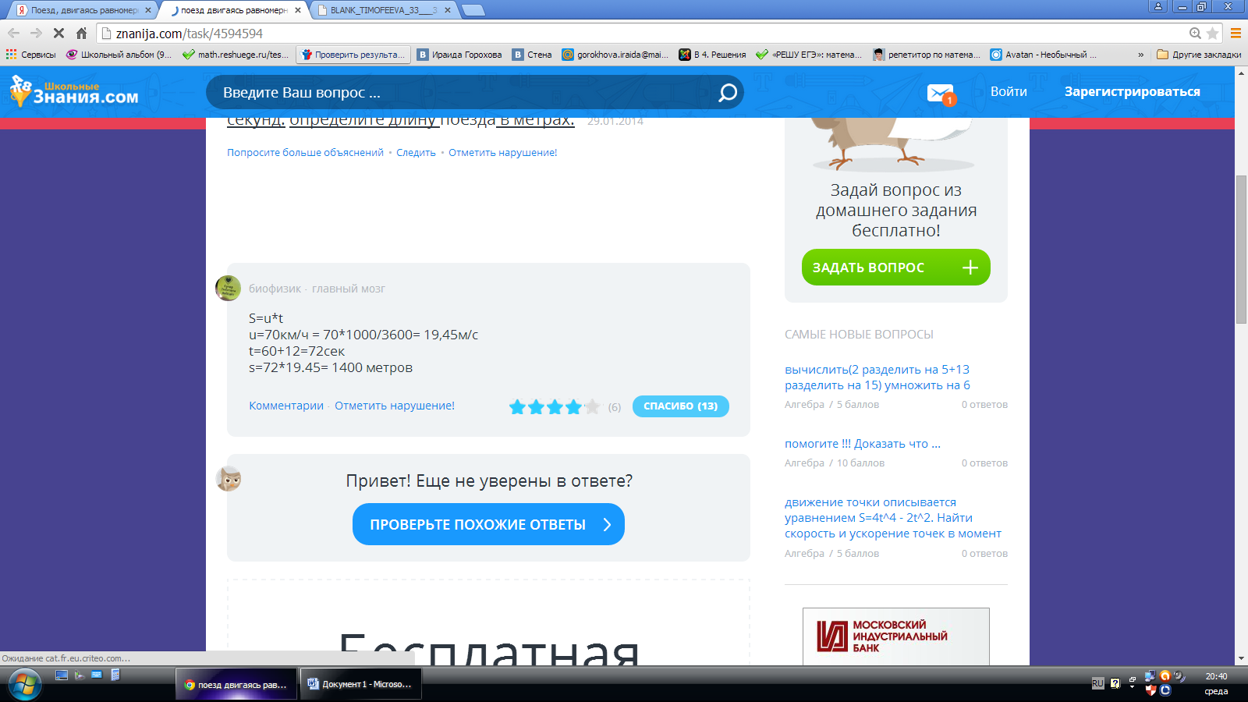Click the address bar URL field
The image size is (1248, 702).
pos(640,34)
